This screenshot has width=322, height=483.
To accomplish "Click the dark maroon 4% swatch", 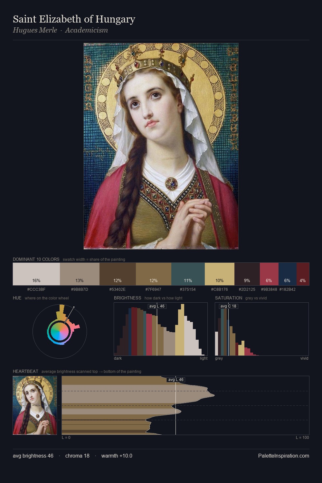I will click(x=303, y=274).
